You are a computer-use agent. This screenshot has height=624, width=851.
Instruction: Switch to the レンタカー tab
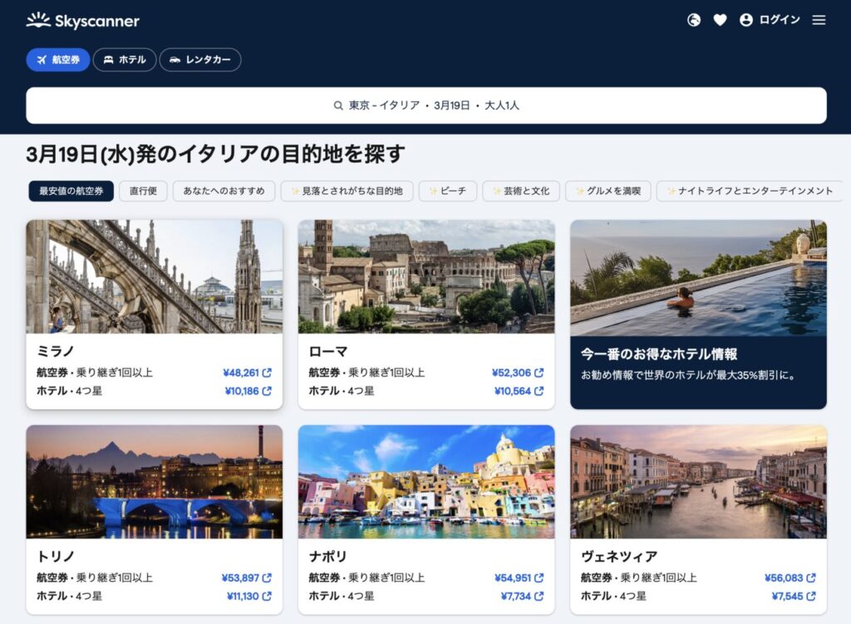coord(200,60)
